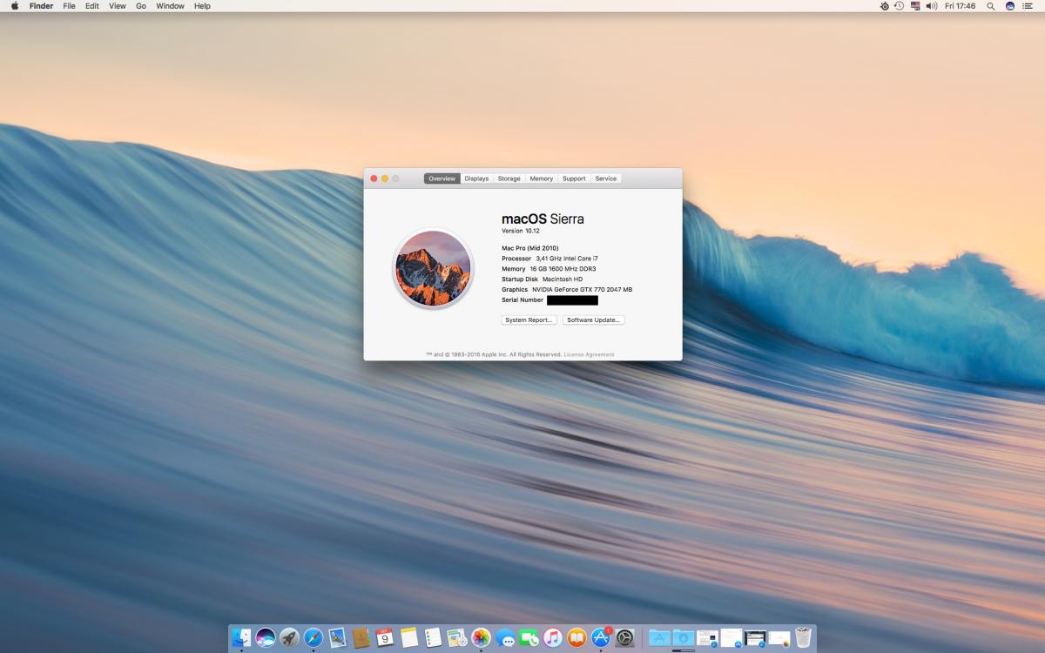
Task: Open the Go menu
Action: (x=141, y=6)
